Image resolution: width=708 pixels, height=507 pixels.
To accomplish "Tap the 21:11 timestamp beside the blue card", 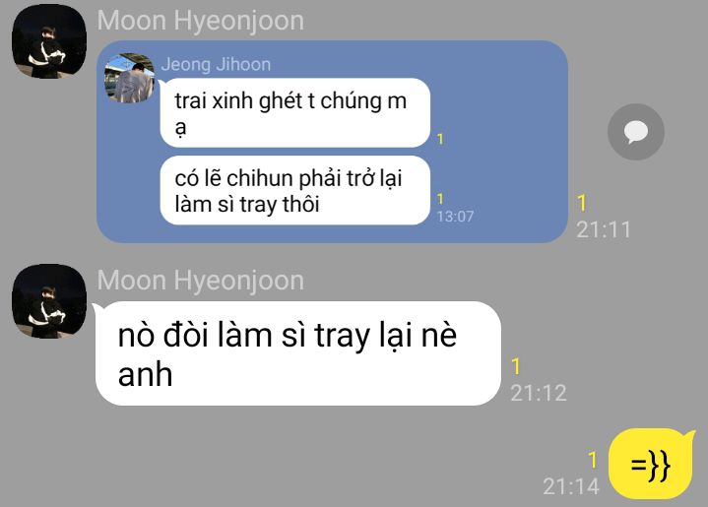I will tap(604, 229).
